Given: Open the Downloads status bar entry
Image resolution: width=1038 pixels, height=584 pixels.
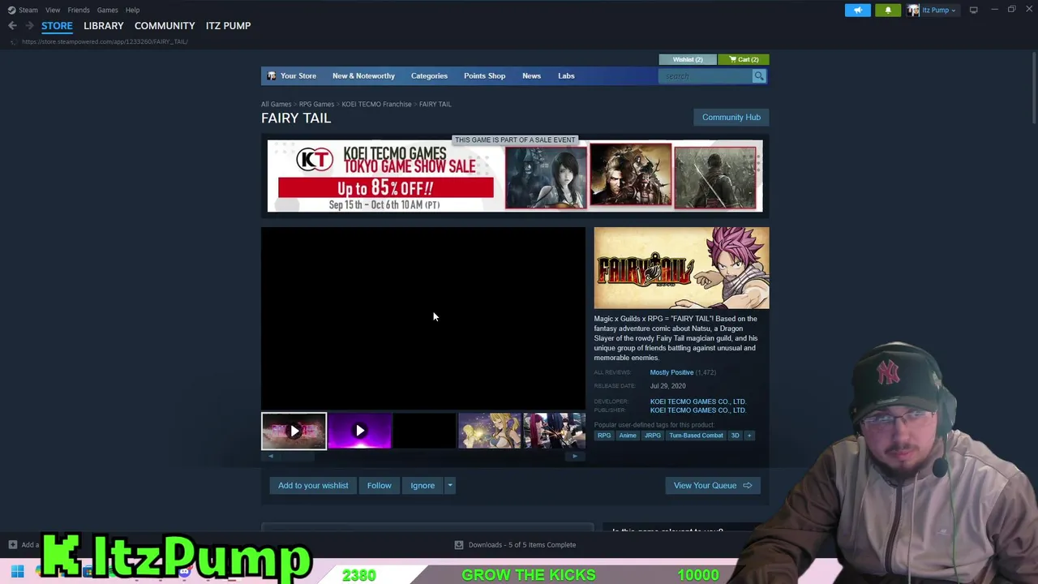Looking at the screenshot, I should click(515, 545).
